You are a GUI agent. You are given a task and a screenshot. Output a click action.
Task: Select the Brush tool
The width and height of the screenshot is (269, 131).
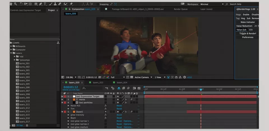(x=51, y=4)
